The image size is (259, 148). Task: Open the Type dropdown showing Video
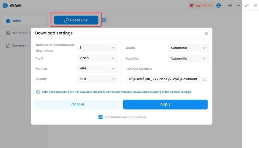97,58
